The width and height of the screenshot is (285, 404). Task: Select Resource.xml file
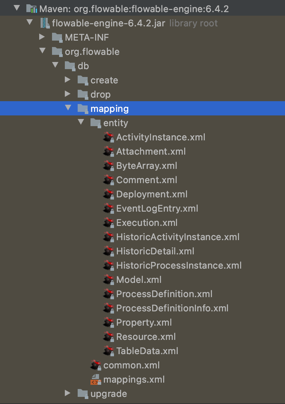[x=146, y=337]
